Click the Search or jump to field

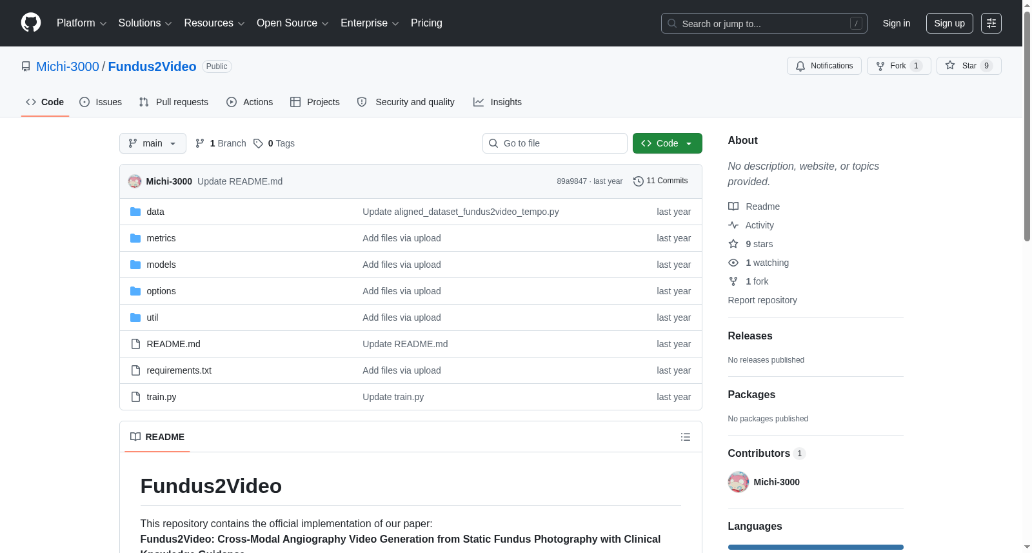tap(764, 23)
